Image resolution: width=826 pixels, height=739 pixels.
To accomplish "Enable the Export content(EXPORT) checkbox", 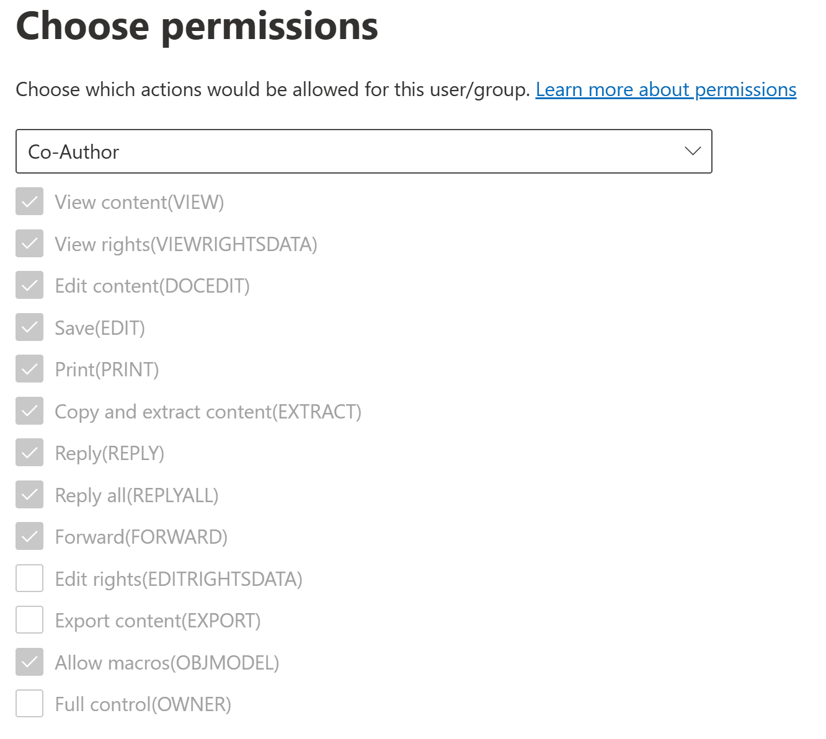I will pos(29,620).
